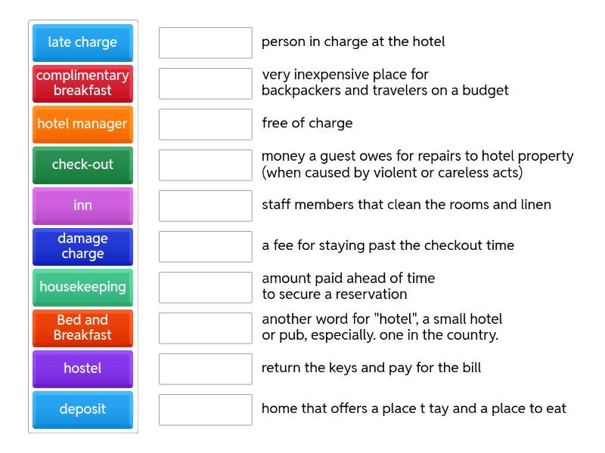The image size is (605, 453).
Task: Select the 'deposit' tile
Action: pos(82,409)
